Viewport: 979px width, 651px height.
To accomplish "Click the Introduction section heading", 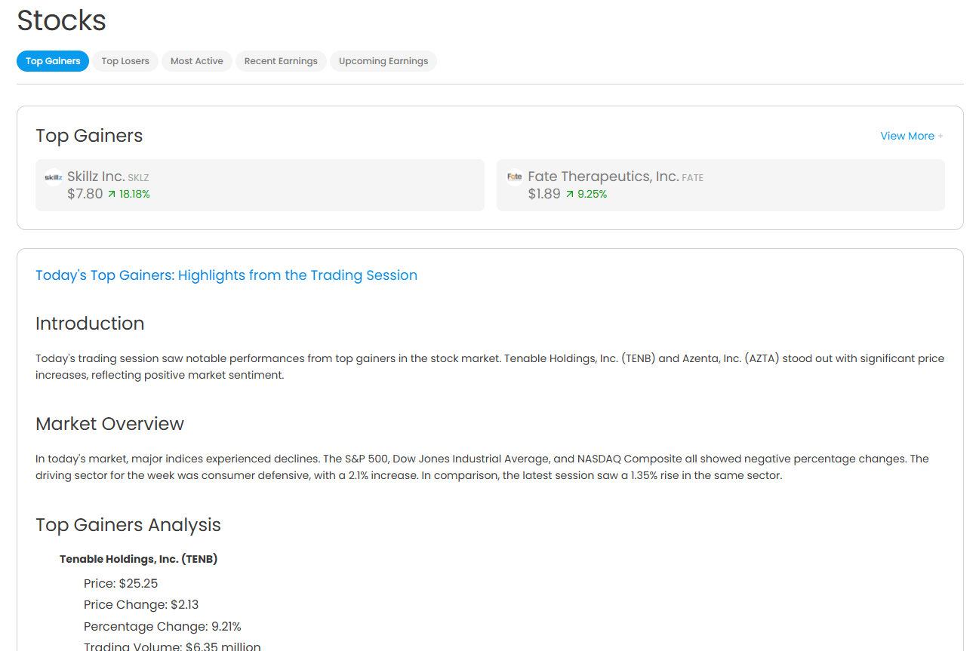I will click(x=90, y=324).
